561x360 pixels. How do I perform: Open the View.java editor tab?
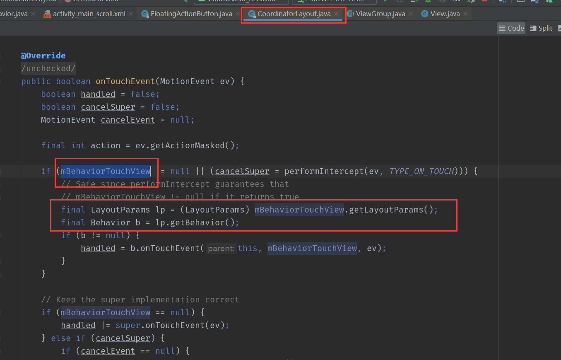[x=445, y=14]
